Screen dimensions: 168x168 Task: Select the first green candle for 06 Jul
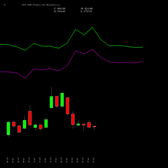[x=8, y=128]
